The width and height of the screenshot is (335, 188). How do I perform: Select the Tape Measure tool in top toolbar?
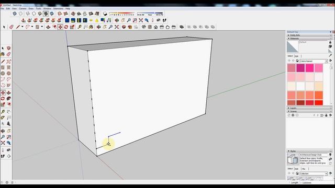click(80, 27)
